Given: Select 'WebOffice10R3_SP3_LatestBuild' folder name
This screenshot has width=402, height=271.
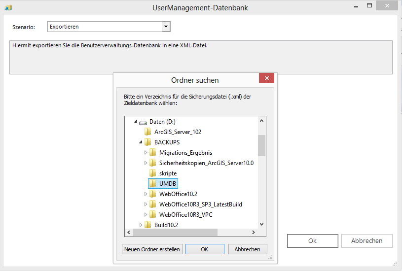Looking at the screenshot, I should 200,204.
